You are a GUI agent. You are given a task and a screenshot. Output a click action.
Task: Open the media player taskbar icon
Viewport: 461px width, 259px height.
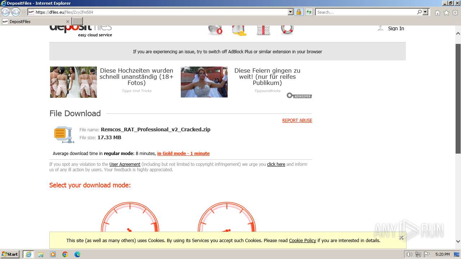click(53, 254)
